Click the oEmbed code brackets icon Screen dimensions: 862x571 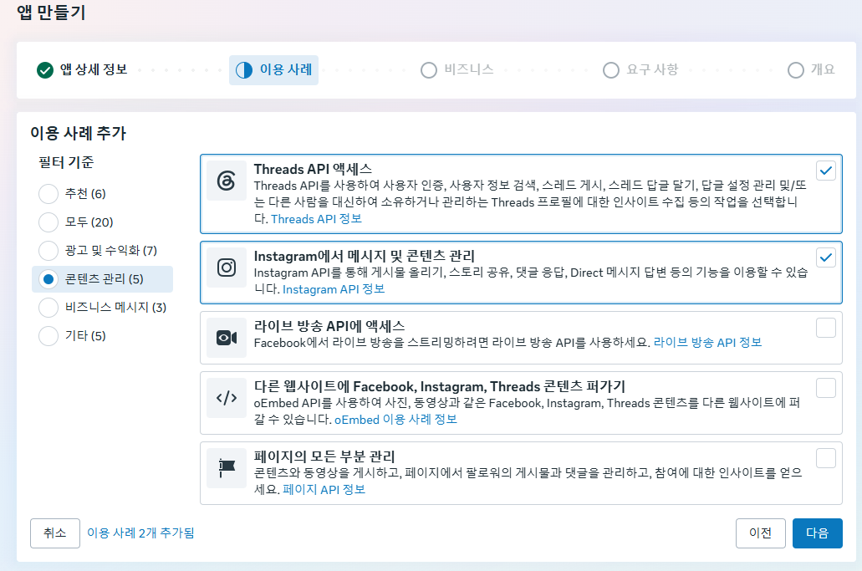pyautogui.click(x=227, y=398)
